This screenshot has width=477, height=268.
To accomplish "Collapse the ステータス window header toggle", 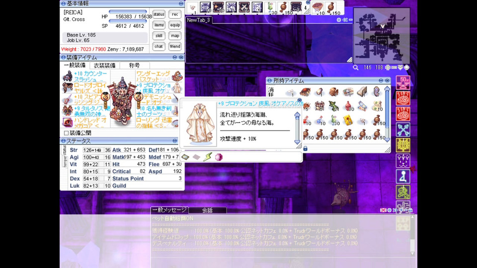I will pos(63,141).
